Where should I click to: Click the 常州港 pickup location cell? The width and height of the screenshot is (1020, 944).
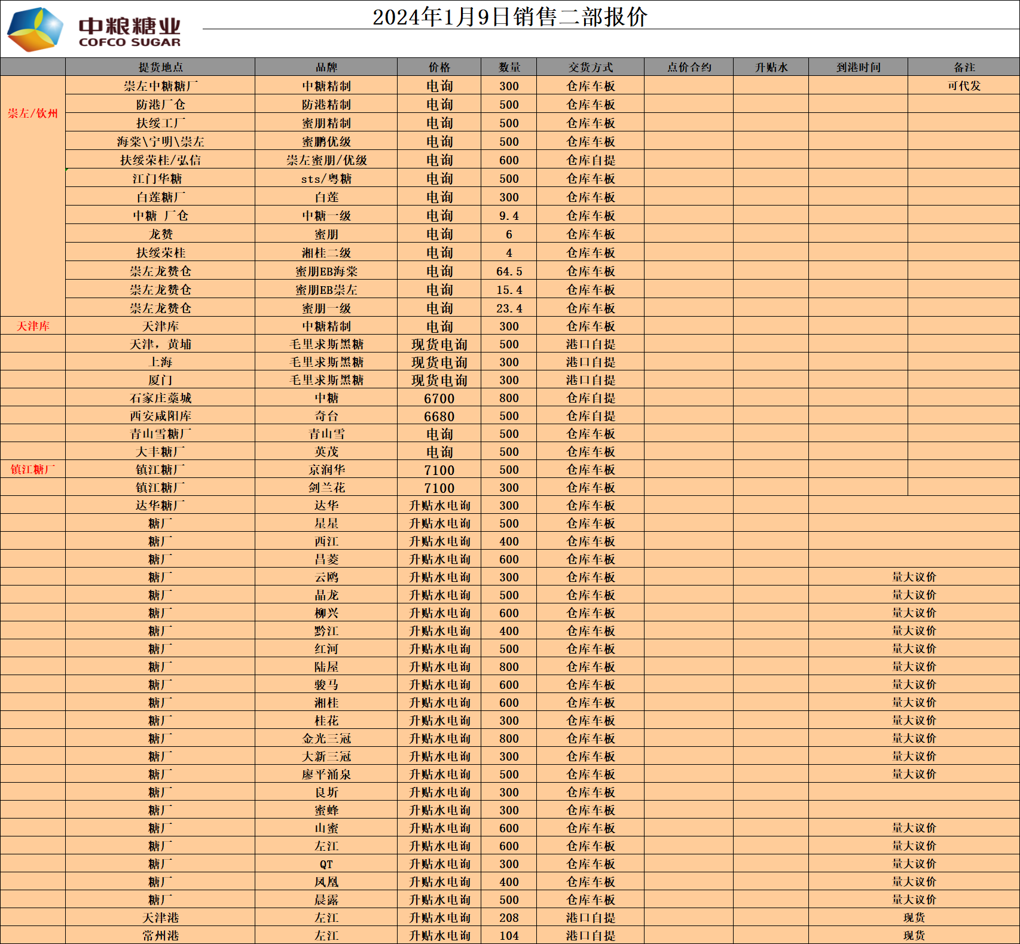click(160, 936)
